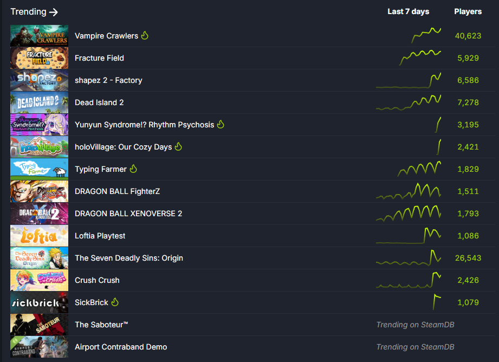Open SickBrick thumbnail image
499x362 pixels.
tap(39, 302)
